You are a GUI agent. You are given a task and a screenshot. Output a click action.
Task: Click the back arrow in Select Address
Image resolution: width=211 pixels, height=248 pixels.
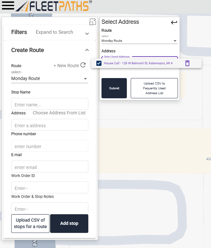(174, 22)
